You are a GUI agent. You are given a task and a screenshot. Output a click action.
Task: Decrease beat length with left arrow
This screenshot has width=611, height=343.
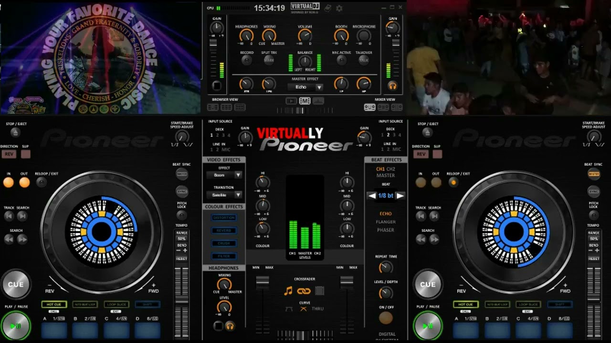[371, 196]
